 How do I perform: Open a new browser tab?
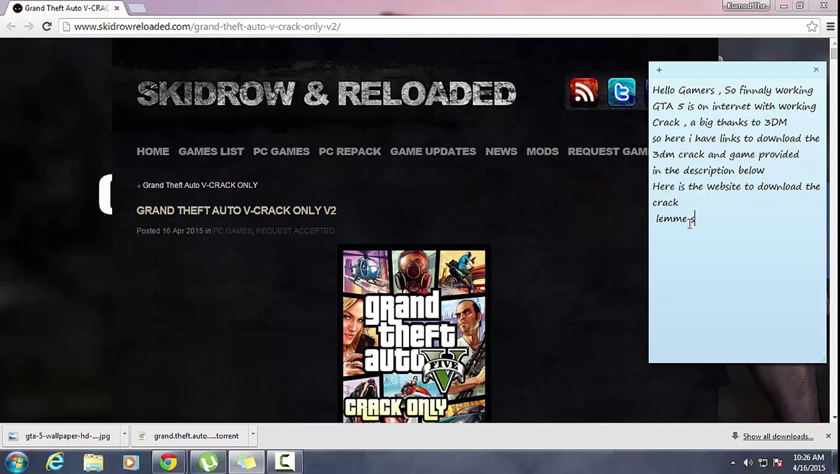137,8
